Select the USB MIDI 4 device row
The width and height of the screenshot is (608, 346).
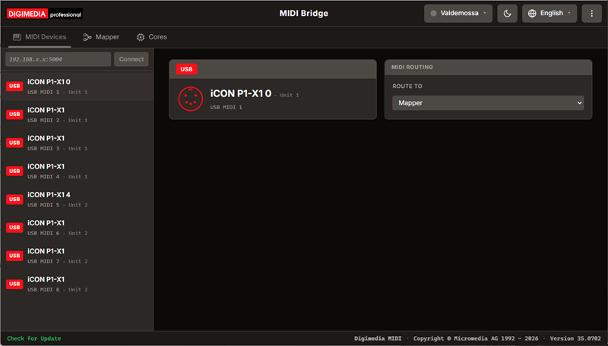(78, 171)
